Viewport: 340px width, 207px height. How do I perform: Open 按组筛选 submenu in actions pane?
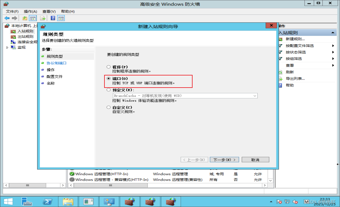294,59
